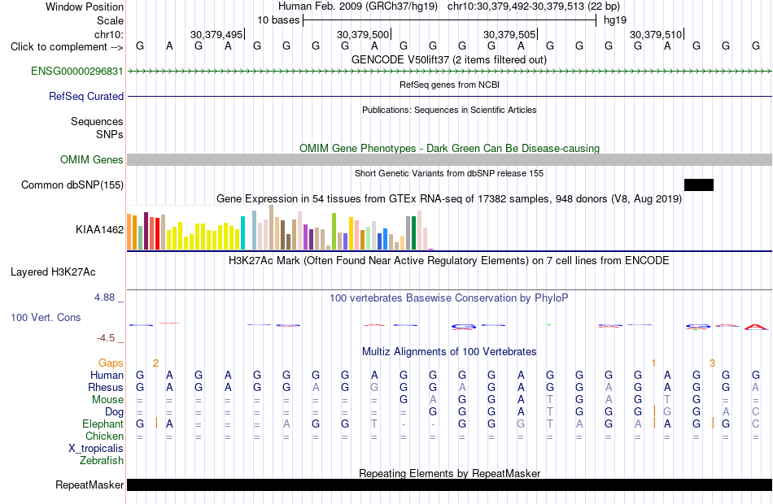773x504 pixels.
Task: Click the dark green GTEx expression bar
Action: [x=413, y=232]
